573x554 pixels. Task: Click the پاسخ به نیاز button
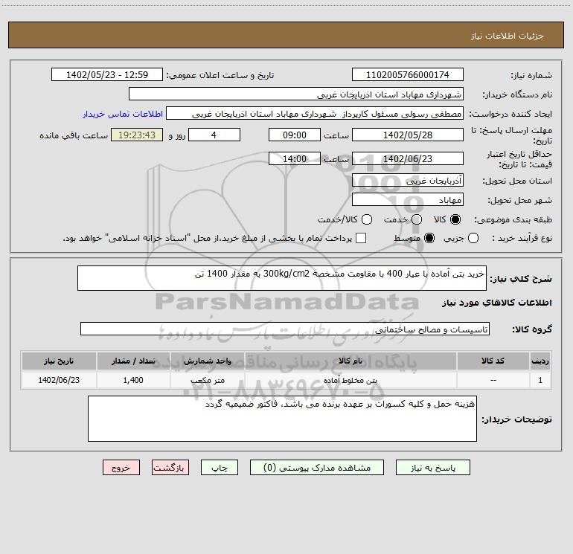tap(432, 468)
